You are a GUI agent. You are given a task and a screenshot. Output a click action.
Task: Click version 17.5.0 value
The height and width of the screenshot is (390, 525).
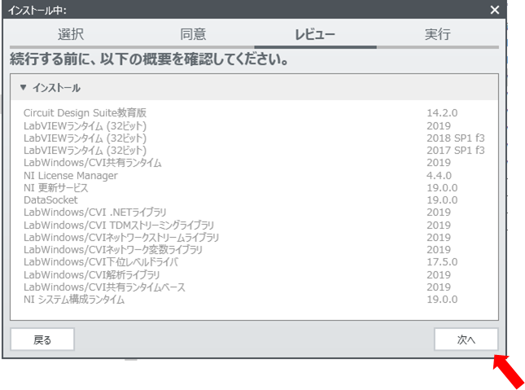442,261
